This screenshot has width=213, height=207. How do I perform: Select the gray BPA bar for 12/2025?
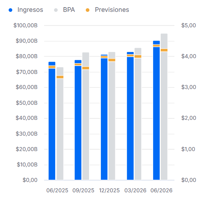point(112,116)
